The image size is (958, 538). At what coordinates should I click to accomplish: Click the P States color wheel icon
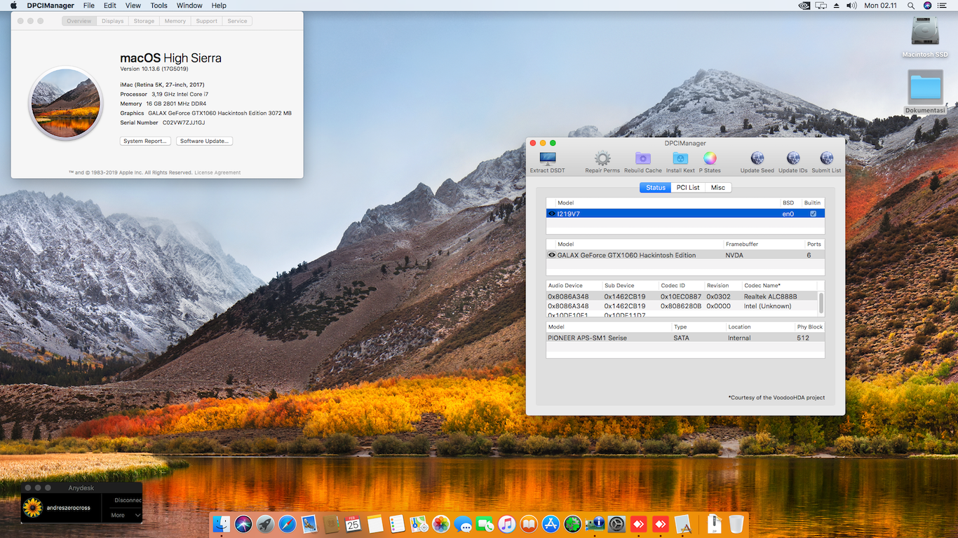click(x=710, y=161)
